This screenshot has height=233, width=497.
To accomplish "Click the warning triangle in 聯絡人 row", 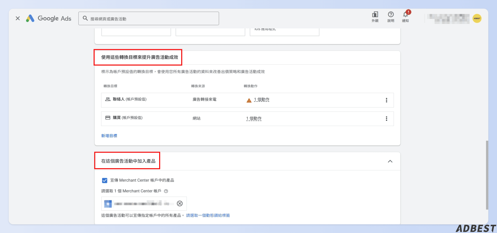I will pos(249,100).
